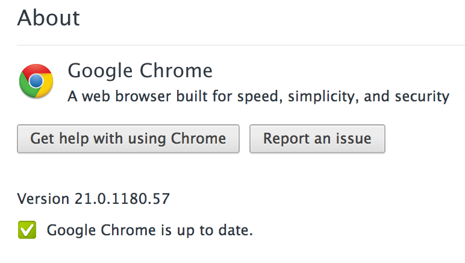Click the blue center of the Chrome logo

click(x=36, y=81)
